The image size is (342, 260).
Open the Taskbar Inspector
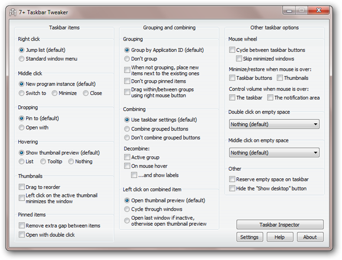(279, 225)
